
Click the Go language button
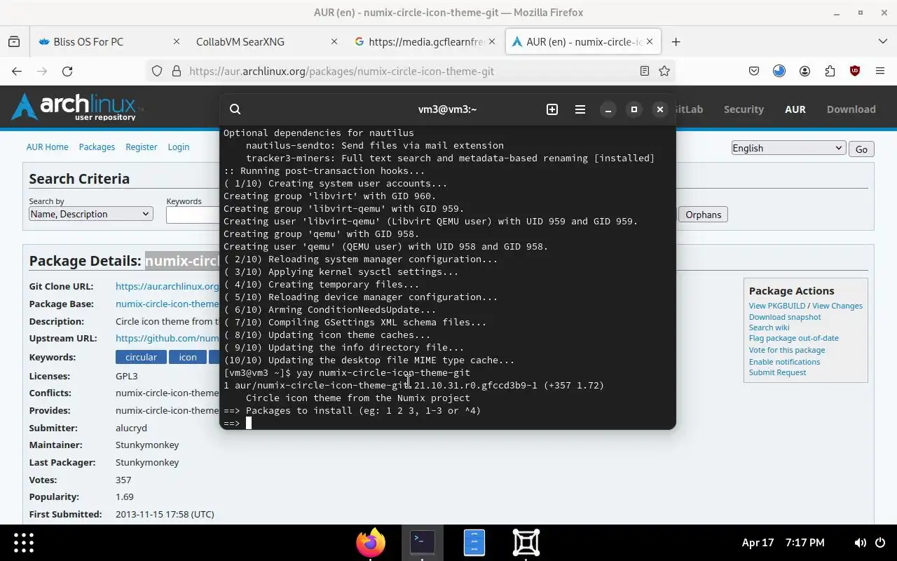tap(861, 149)
